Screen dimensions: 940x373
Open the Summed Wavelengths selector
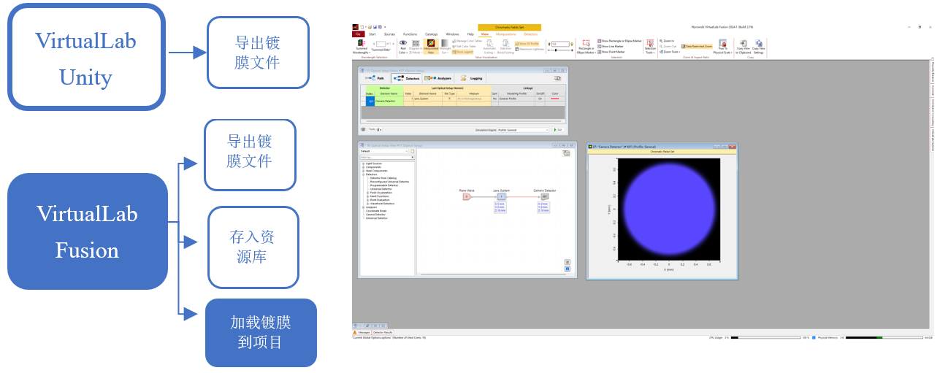(362, 47)
